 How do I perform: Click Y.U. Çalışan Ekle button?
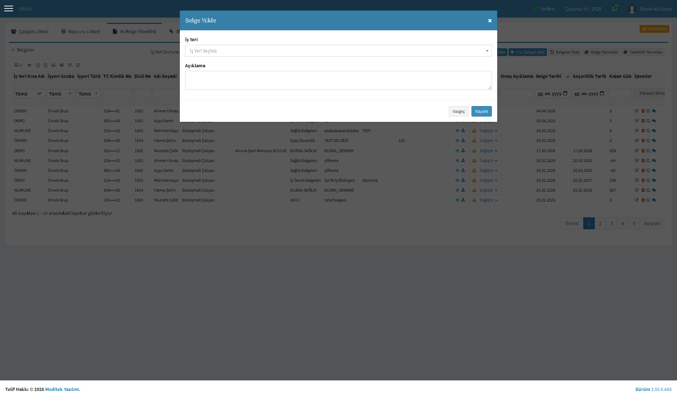(527, 52)
